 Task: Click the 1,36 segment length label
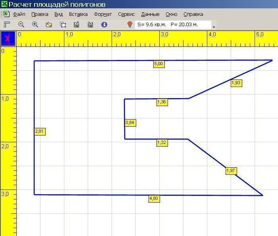click(162, 102)
